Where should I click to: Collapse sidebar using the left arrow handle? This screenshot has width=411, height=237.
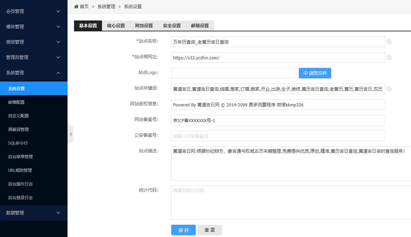tap(71, 134)
